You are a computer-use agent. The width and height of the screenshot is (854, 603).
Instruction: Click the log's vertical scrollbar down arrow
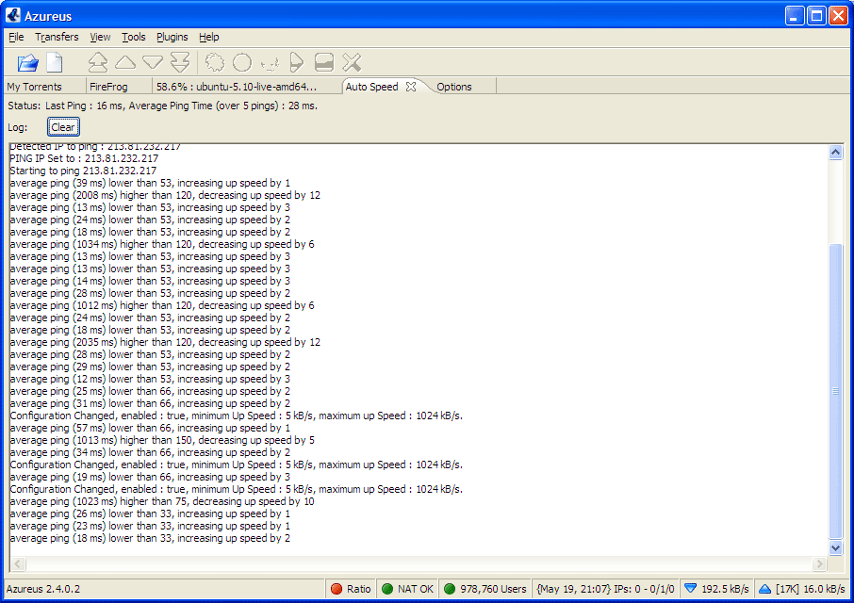836,547
